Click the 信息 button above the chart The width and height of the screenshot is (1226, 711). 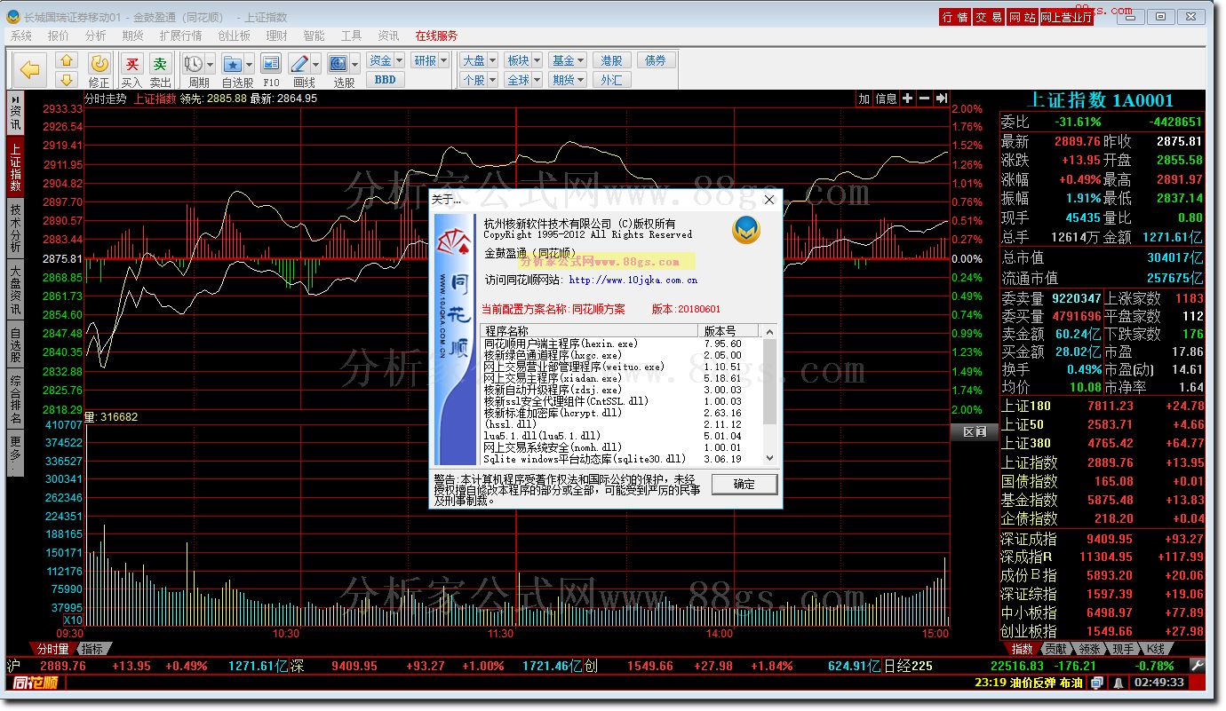tap(887, 99)
